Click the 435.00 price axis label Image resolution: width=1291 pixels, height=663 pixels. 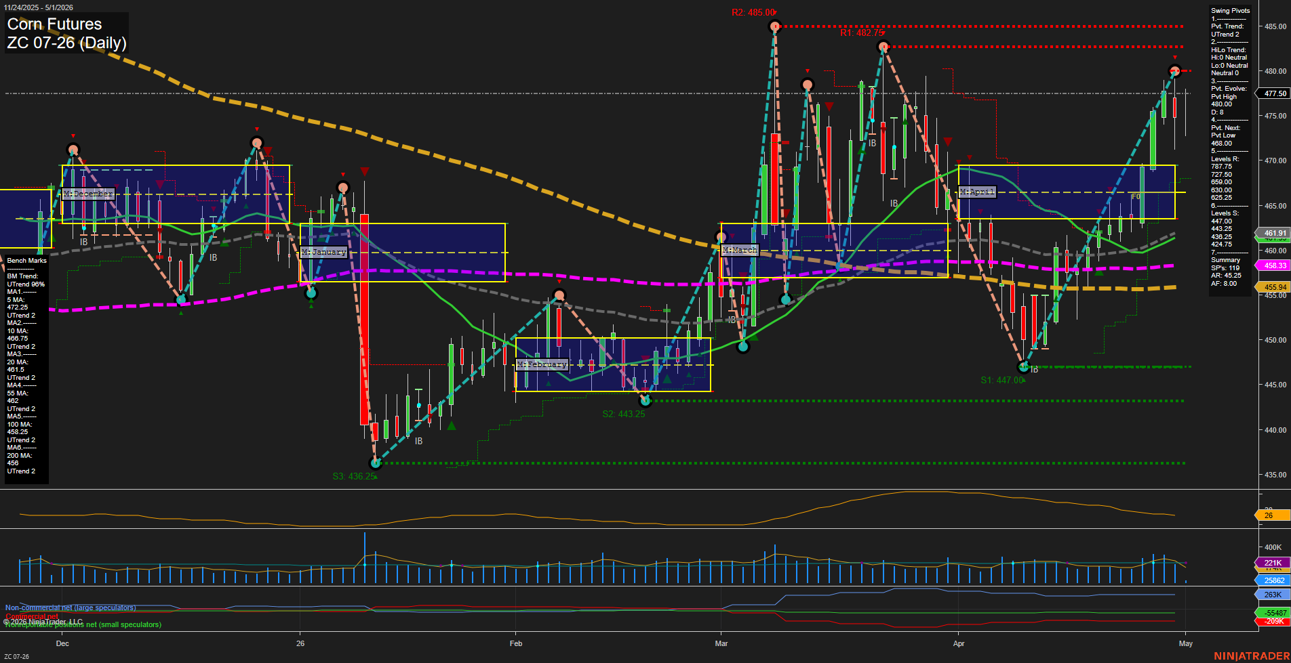click(1275, 475)
